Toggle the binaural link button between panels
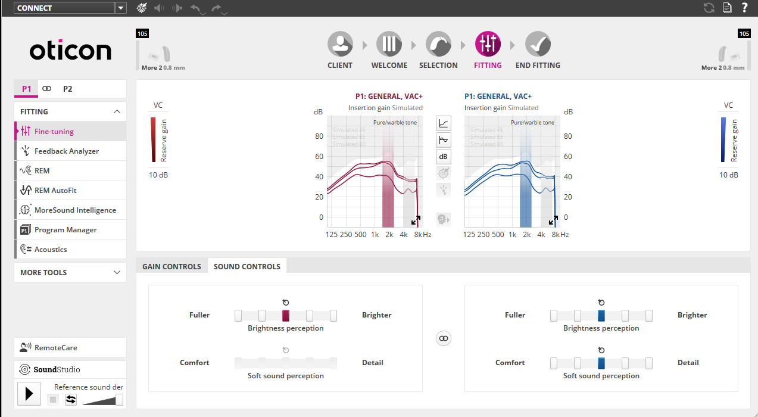The height and width of the screenshot is (417, 758). (444, 338)
